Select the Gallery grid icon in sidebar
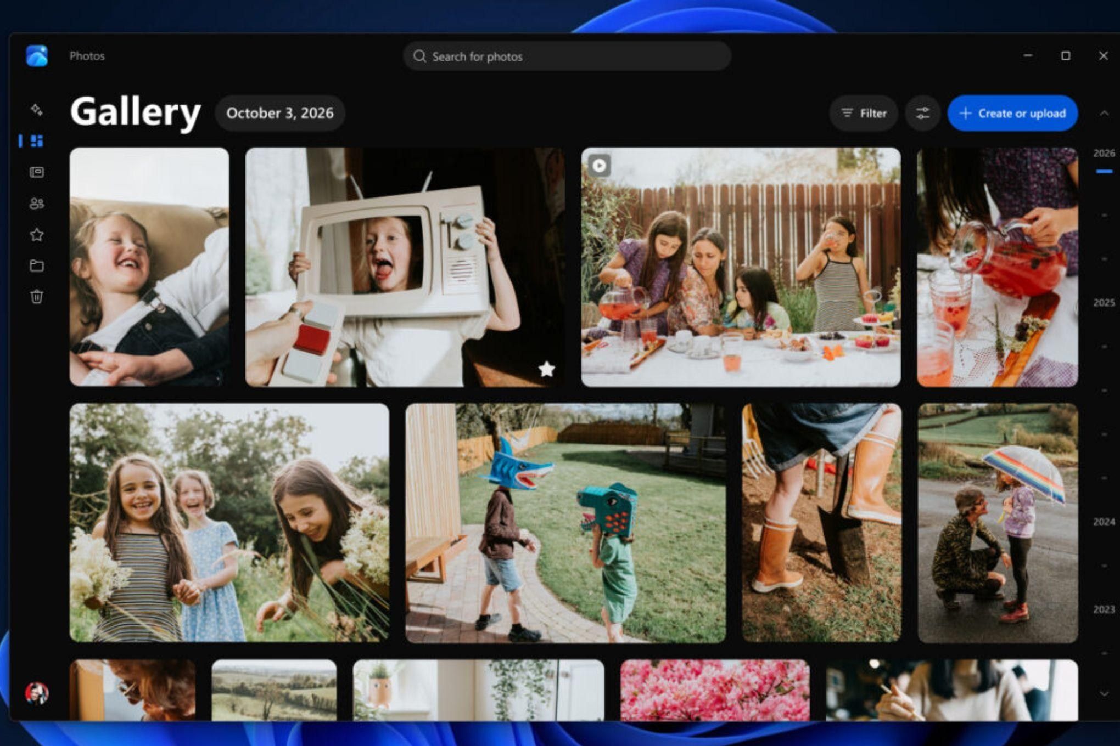The height and width of the screenshot is (746, 1120). tap(37, 141)
